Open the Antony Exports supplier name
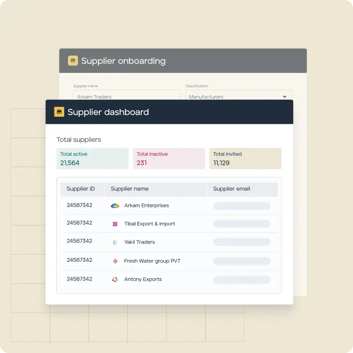 [x=143, y=279]
